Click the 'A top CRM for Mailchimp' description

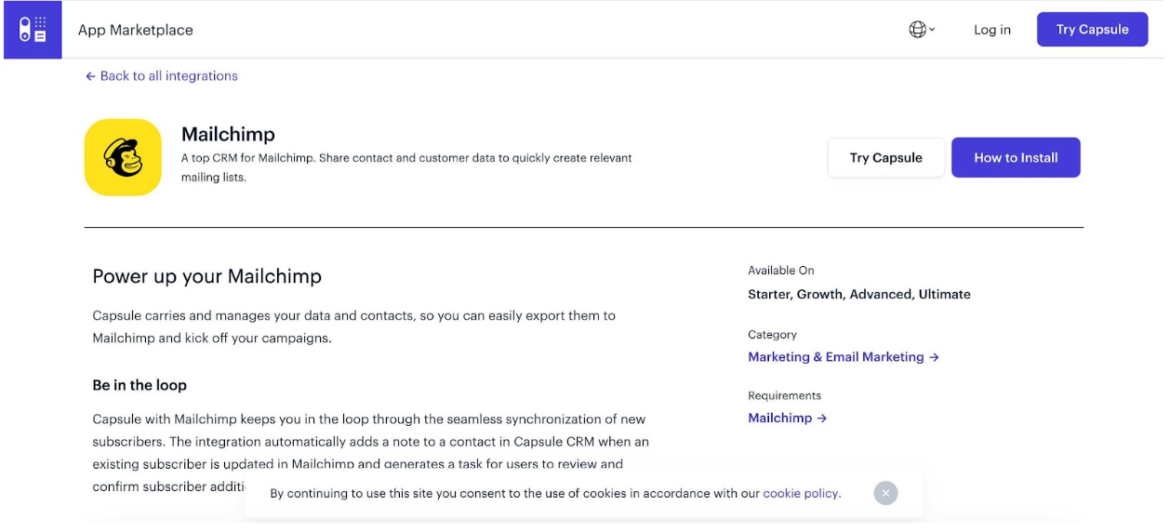click(x=406, y=167)
